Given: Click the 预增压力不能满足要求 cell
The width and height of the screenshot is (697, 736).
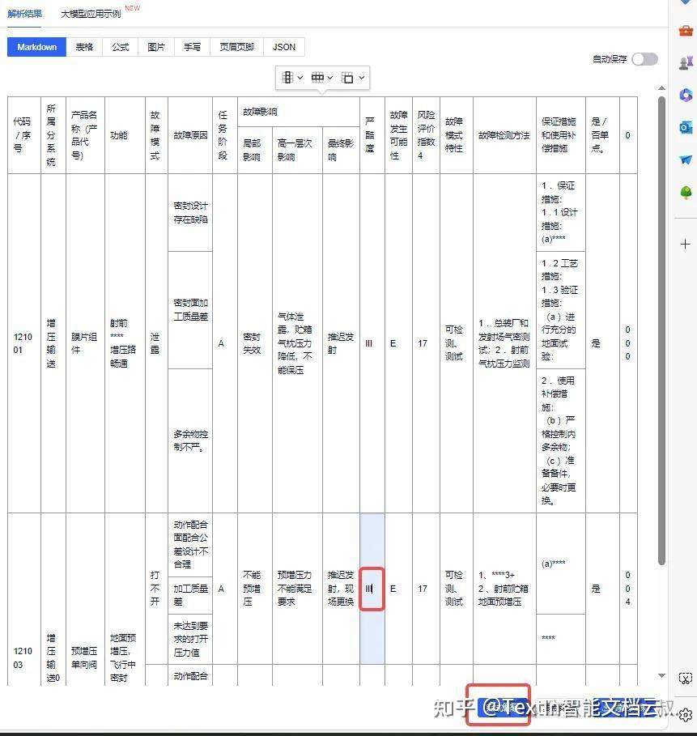Looking at the screenshot, I should [297, 589].
